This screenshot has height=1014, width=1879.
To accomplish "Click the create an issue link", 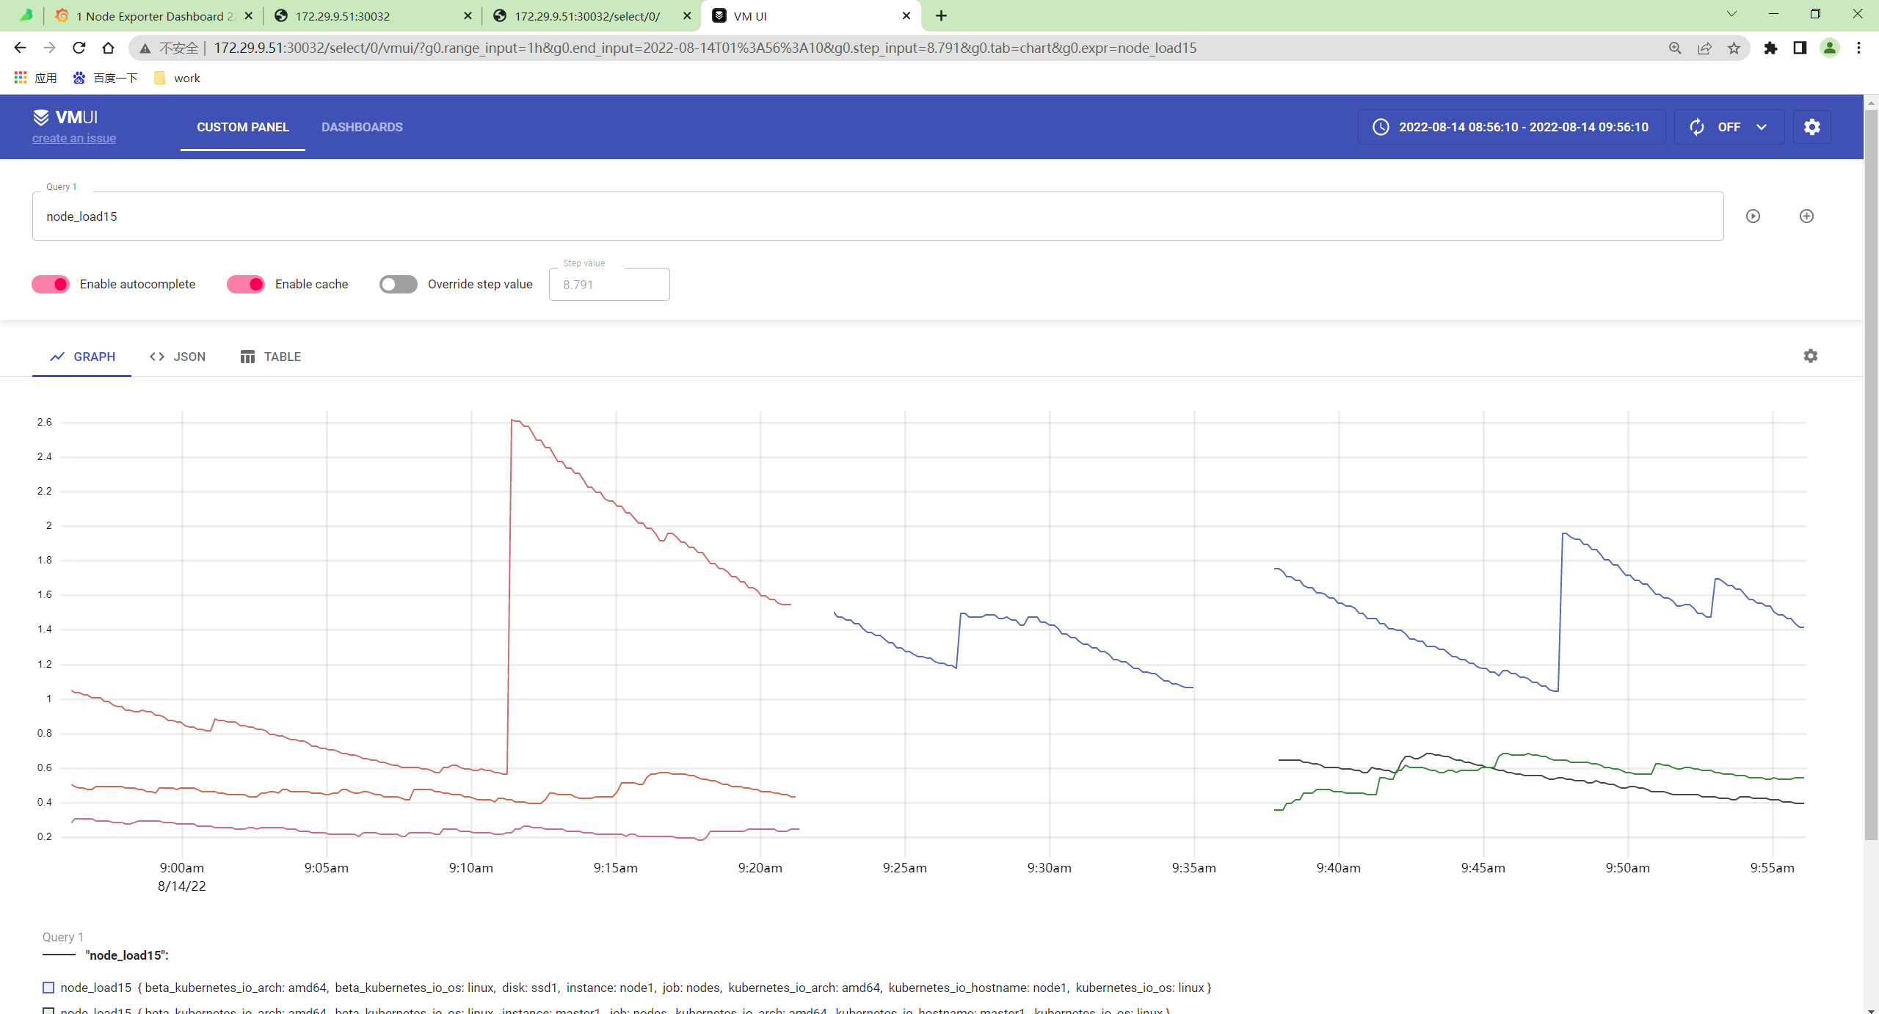I will (x=74, y=138).
